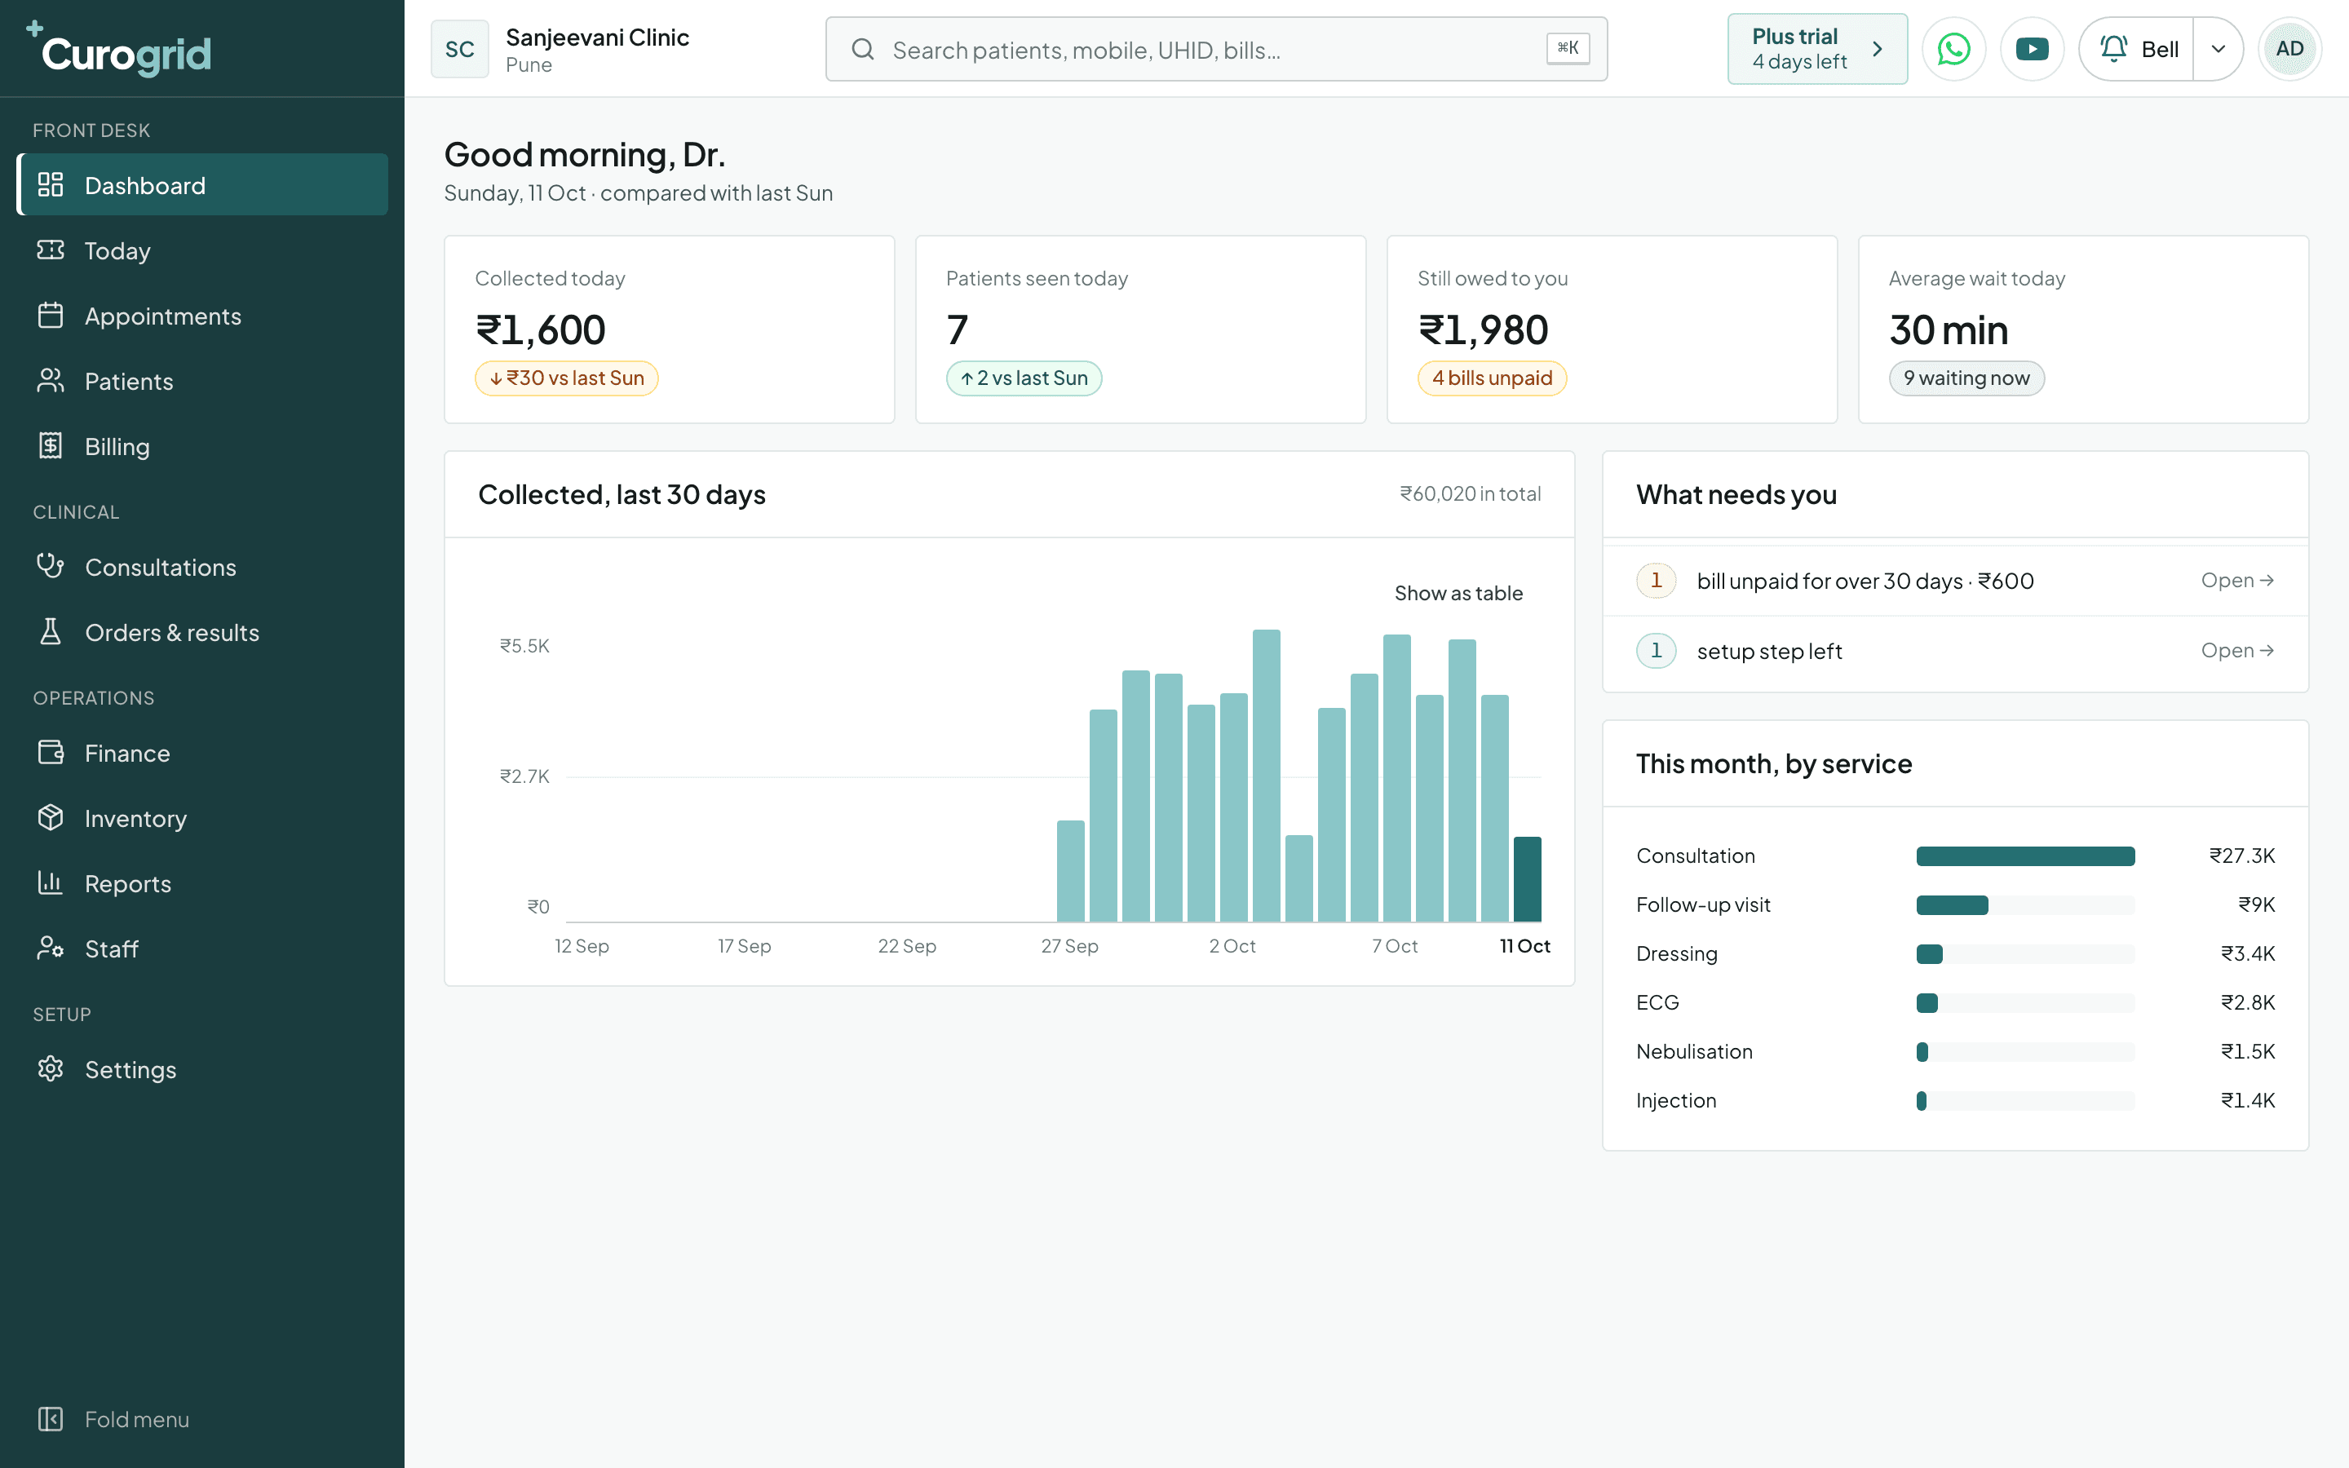
Task: Click the Sanjeevani Clinic name
Action: pos(597,37)
